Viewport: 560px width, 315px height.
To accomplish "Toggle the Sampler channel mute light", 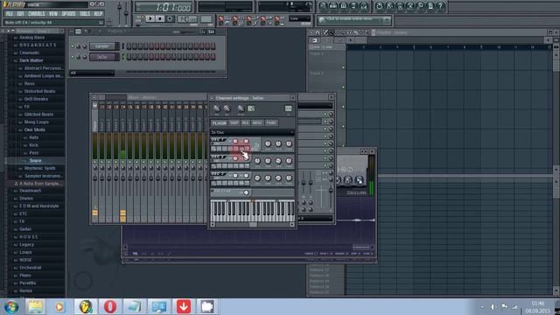I will click(x=73, y=46).
